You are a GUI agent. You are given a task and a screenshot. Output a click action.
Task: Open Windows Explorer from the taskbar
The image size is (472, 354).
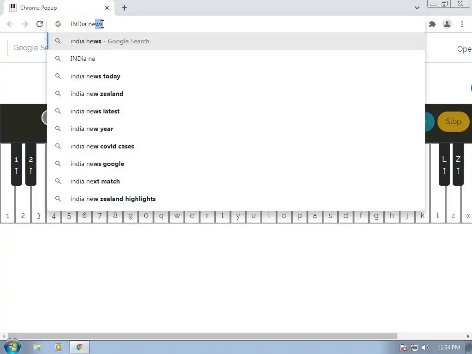coord(37,348)
